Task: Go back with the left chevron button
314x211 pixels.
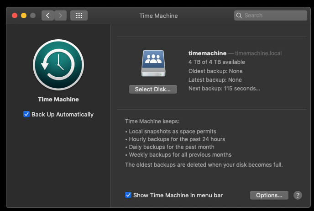Action: 47,16
